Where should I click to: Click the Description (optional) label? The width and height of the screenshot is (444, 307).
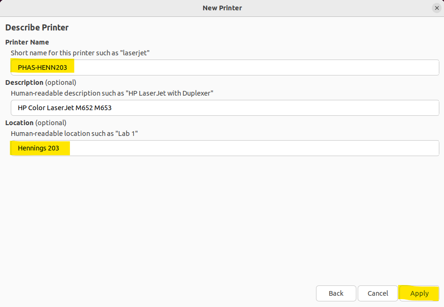[x=41, y=82]
